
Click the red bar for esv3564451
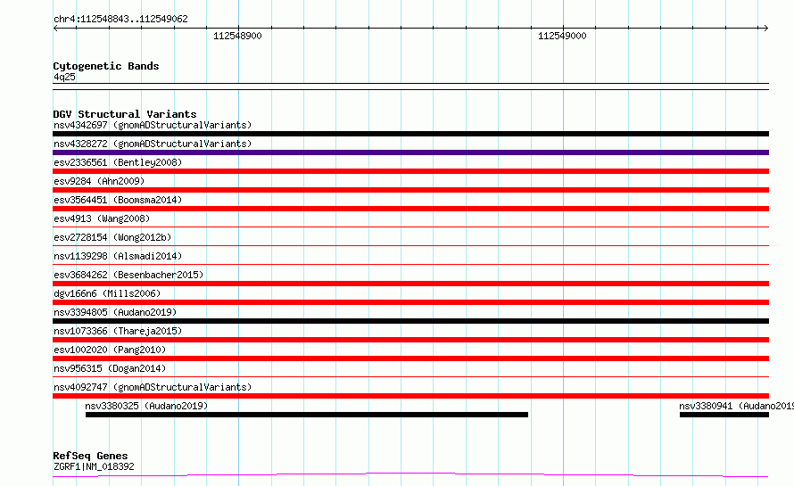(x=410, y=209)
